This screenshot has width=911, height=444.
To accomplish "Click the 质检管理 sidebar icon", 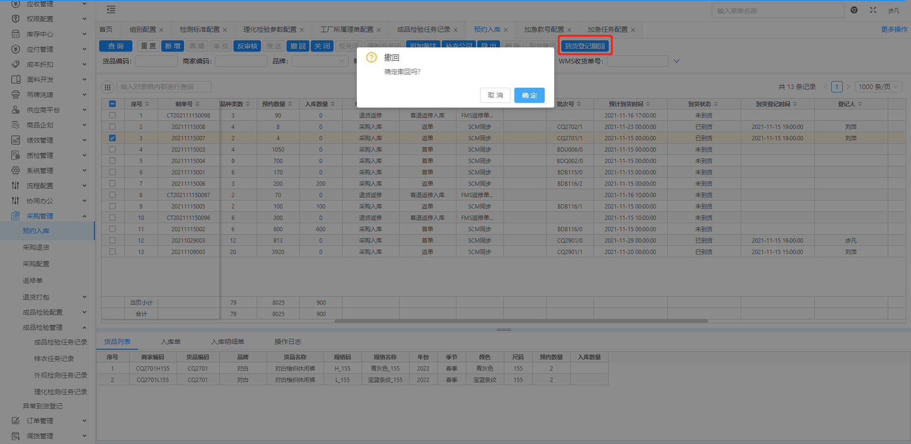I will coord(16,155).
